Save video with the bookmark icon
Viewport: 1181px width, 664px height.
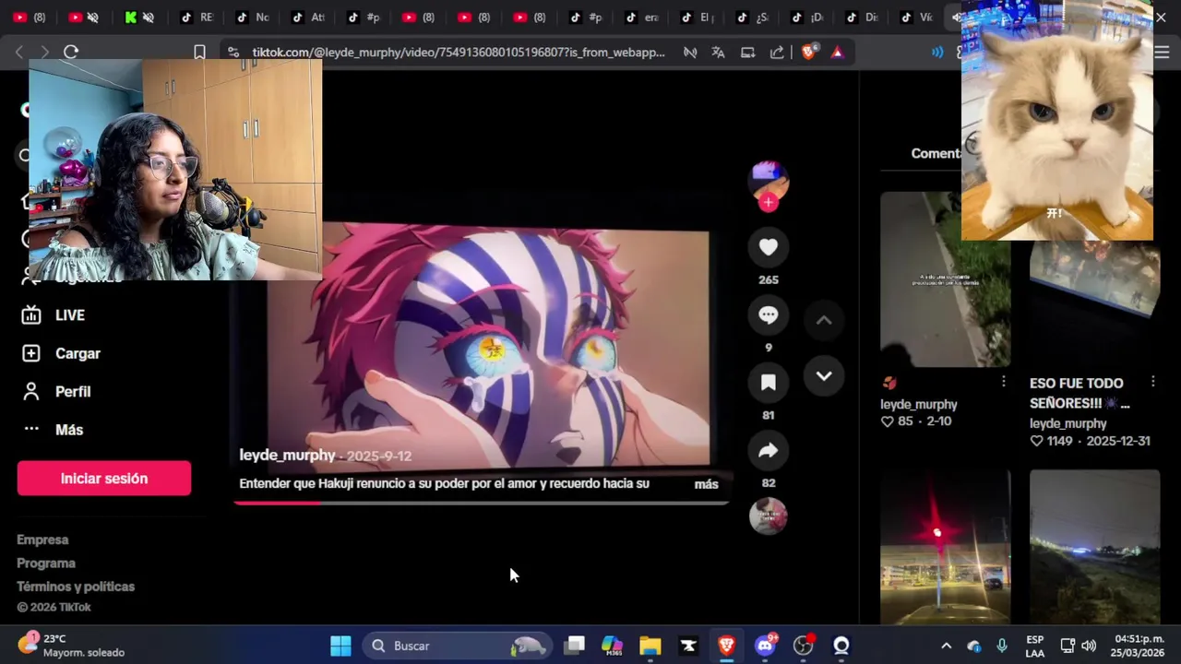point(769,383)
